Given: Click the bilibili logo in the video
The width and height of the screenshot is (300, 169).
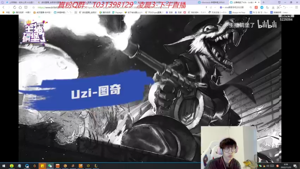Looking at the screenshot, I should [267, 24].
